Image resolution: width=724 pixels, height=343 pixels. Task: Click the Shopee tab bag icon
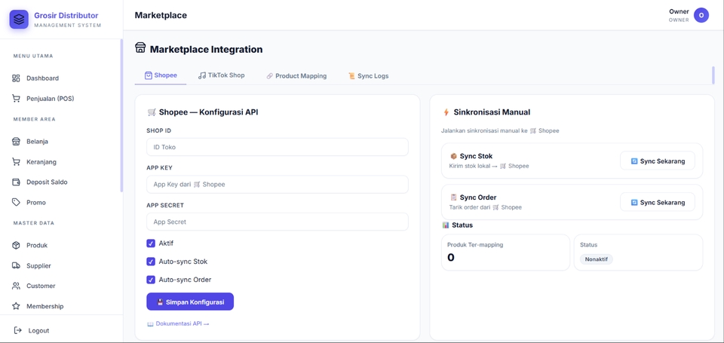click(x=149, y=75)
